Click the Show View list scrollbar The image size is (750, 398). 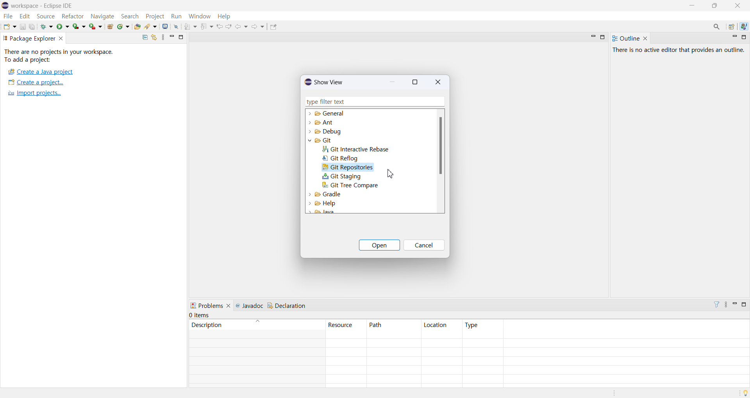tap(441, 146)
